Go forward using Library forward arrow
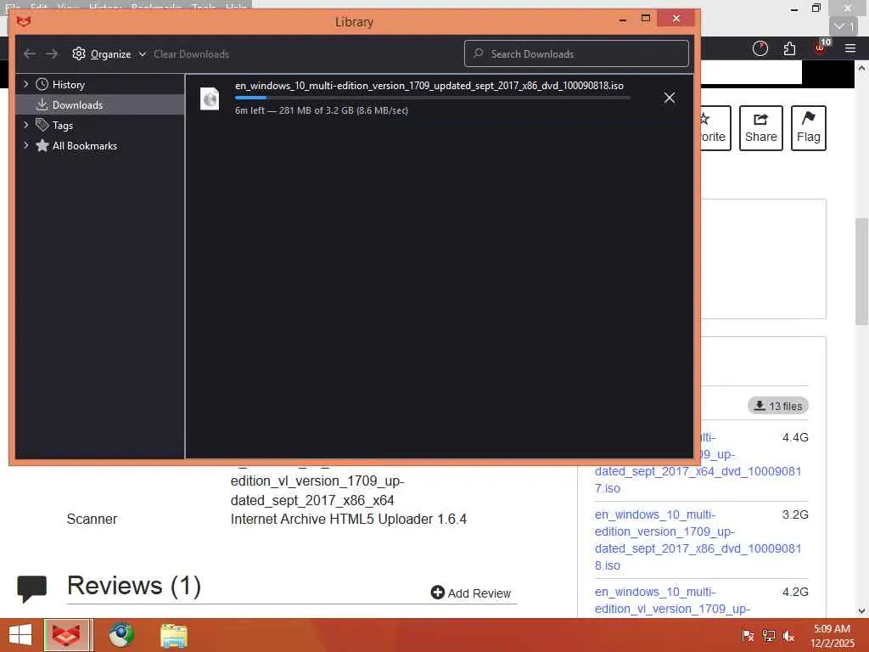Screen dimensions: 869x652 click(x=52, y=53)
